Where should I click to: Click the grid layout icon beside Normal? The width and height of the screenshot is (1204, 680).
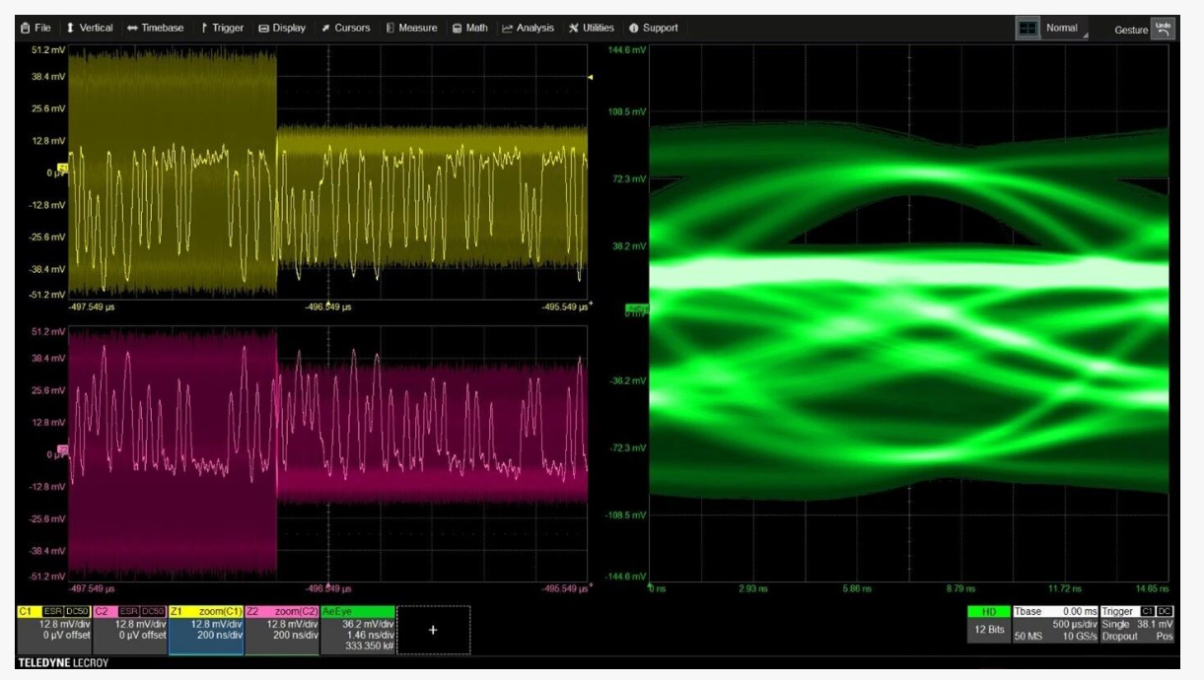[x=1027, y=29]
